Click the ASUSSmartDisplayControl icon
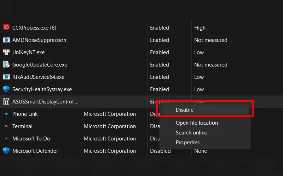Viewport: 283px width, 176px height. coord(6,101)
